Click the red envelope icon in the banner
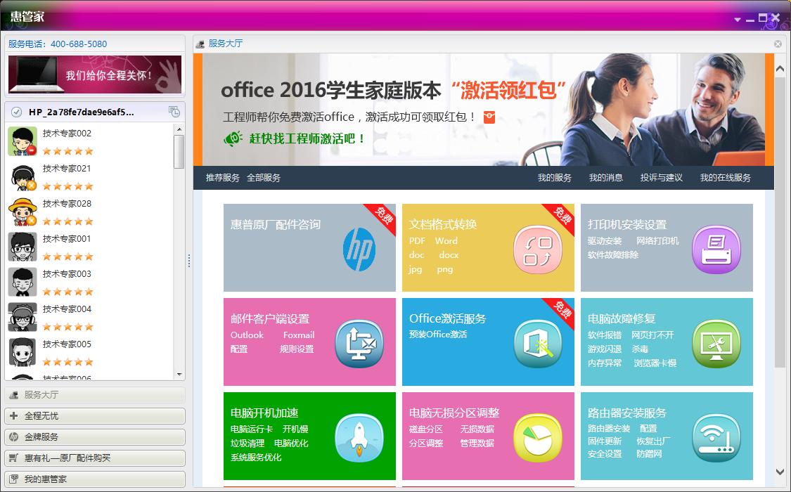Image resolution: width=791 pixels, height=492 pixels. (489, 117)
